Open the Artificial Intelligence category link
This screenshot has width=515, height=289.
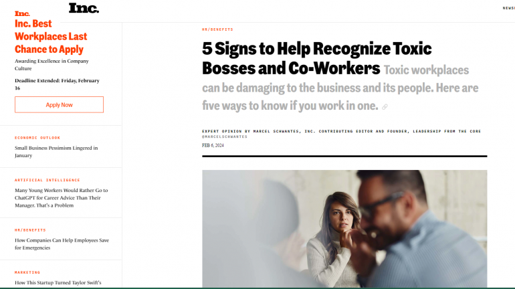(47, 181)
